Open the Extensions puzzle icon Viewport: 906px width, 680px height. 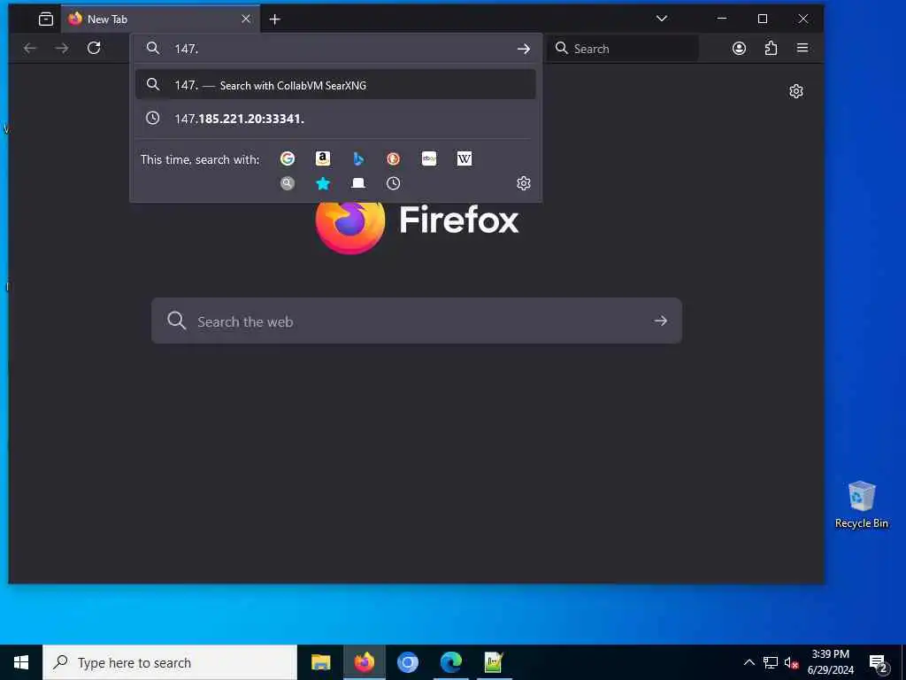click(x=771, y=48)
